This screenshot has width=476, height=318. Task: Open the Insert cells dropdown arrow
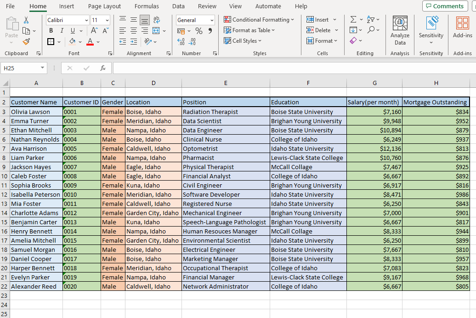(334, 19)
